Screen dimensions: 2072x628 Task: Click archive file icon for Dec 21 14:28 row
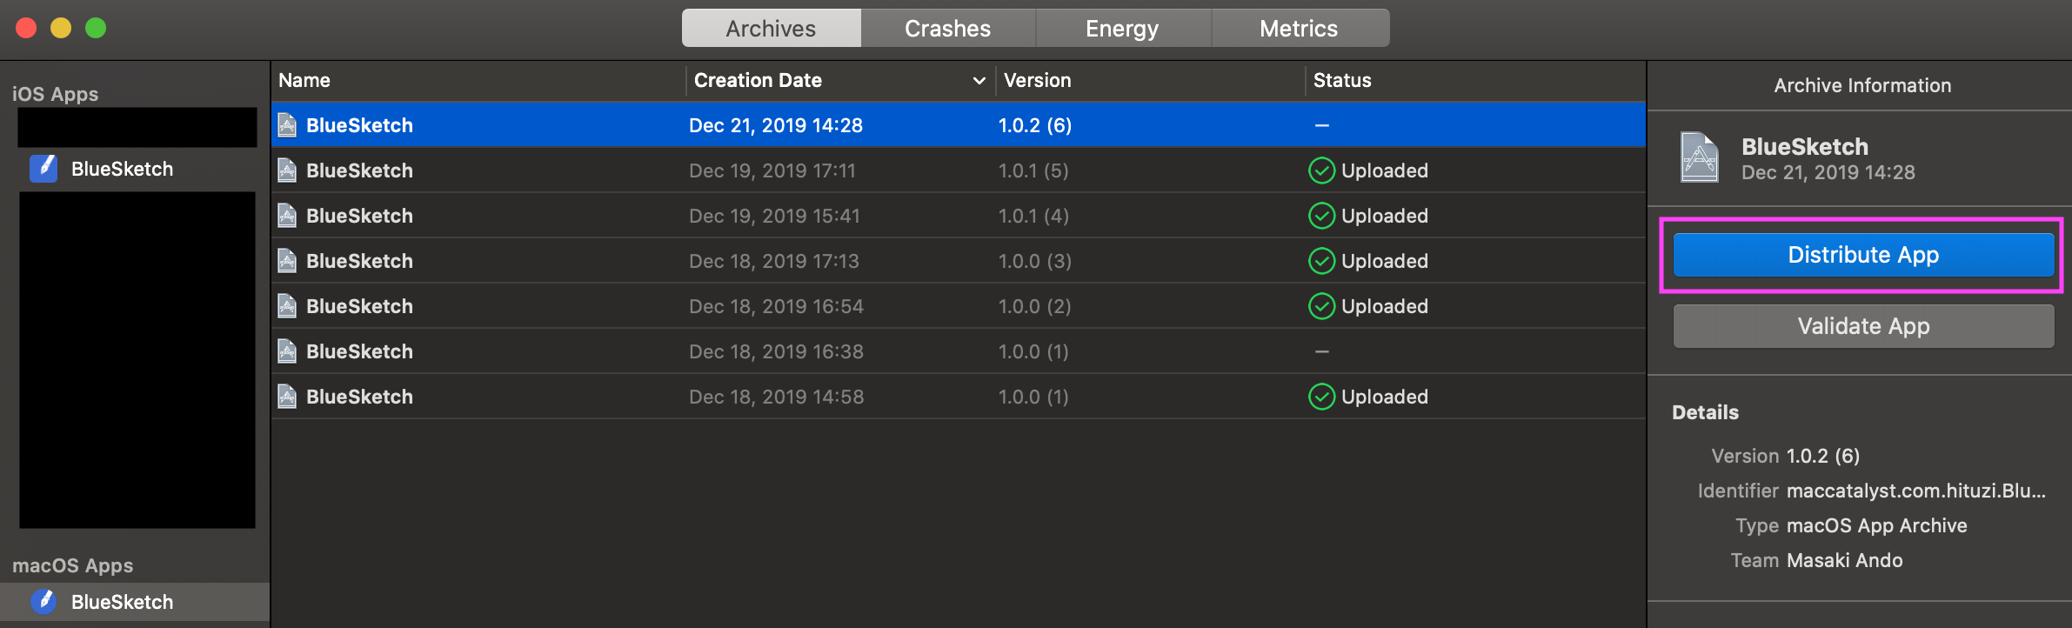(287, 125)
